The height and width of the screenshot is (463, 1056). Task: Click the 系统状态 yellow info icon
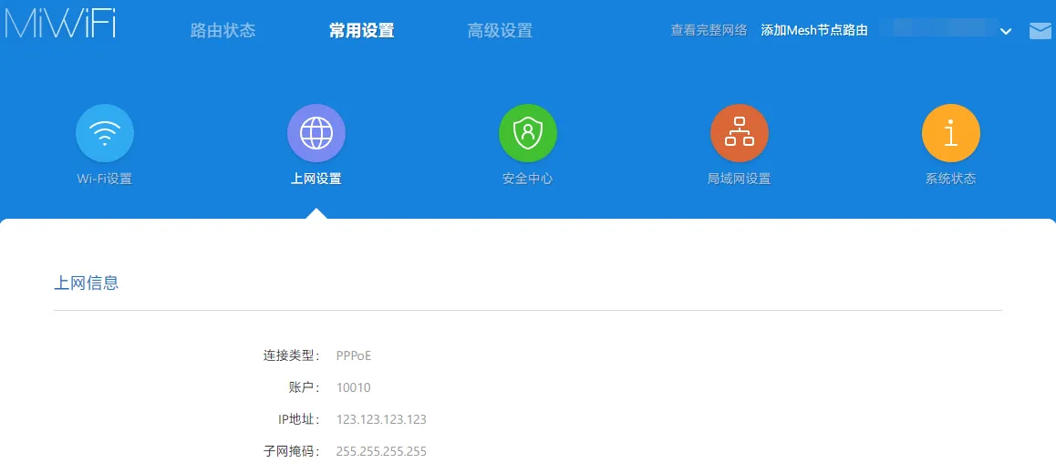tap(951, 133)
